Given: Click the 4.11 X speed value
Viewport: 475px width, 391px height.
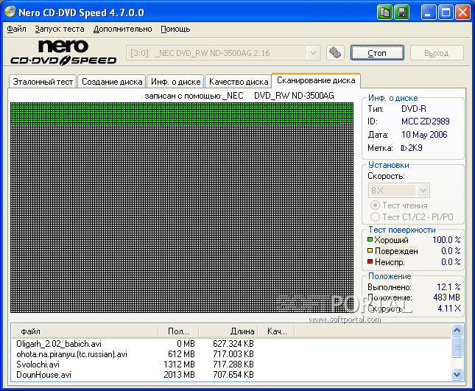Looking at the screenshot, I should (x=449, y=309).
